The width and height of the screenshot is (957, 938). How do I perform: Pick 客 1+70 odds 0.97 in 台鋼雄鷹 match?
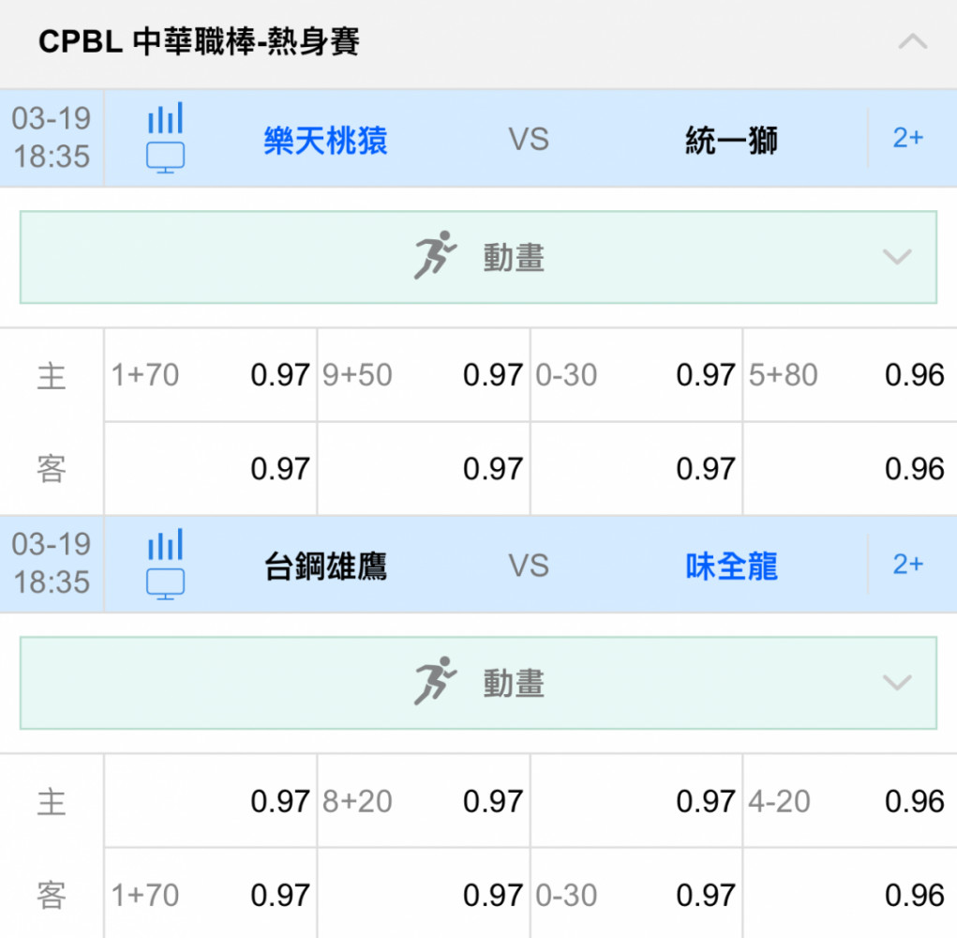click(211, 894)
